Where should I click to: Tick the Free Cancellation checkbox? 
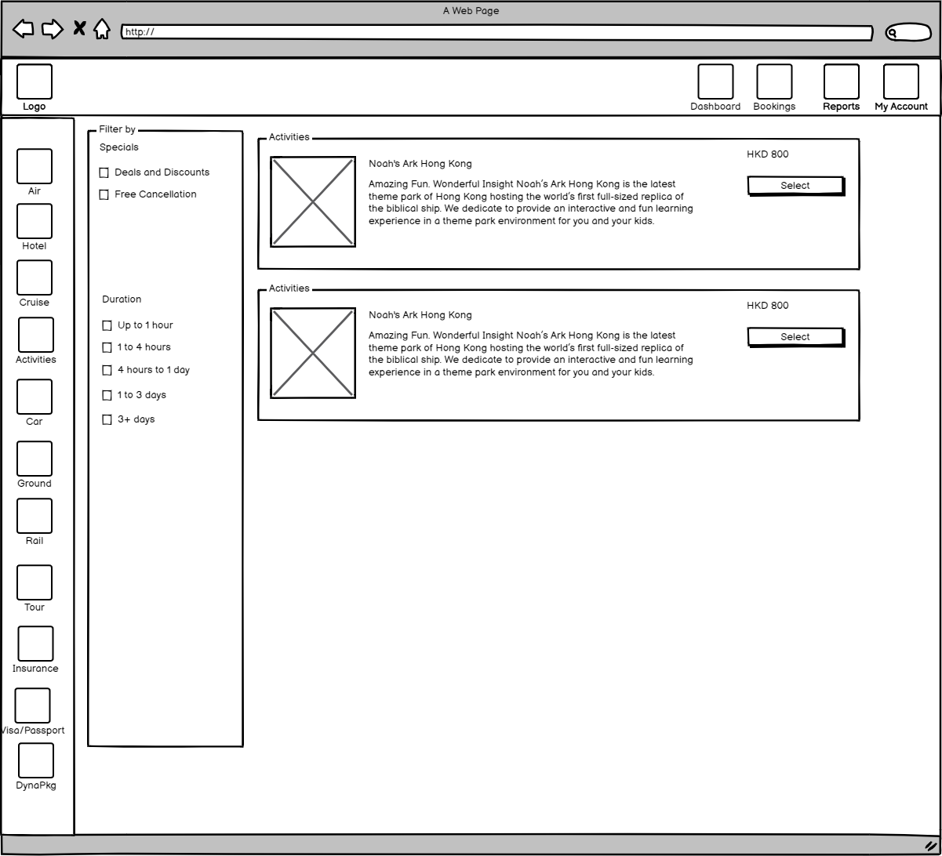coord(104,195)
